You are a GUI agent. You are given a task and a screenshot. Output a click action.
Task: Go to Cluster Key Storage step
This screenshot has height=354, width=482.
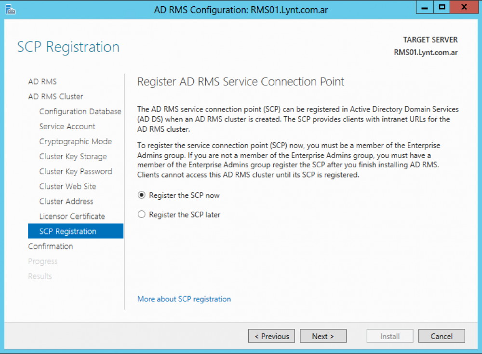(73, 157)
